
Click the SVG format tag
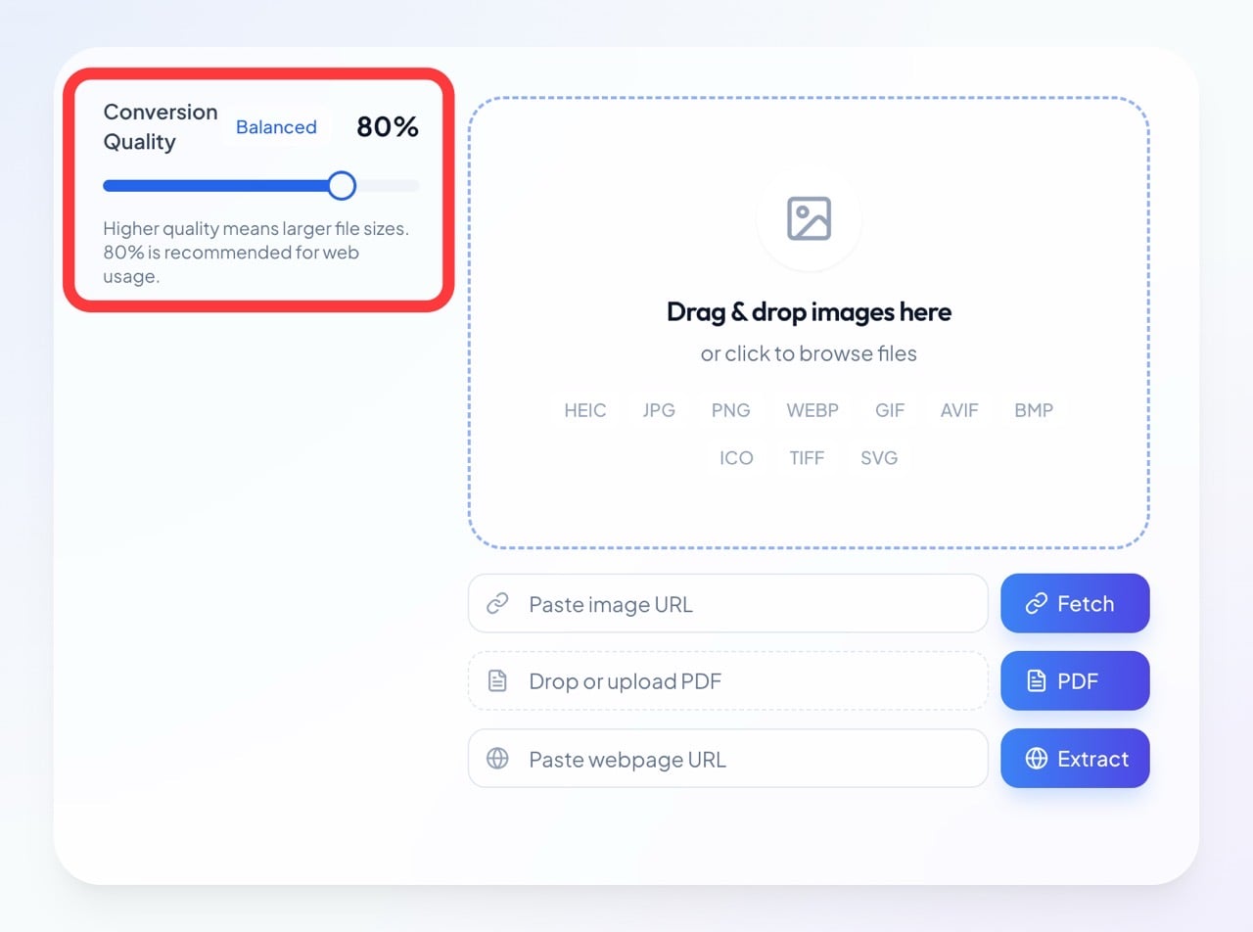pos(879,457)
